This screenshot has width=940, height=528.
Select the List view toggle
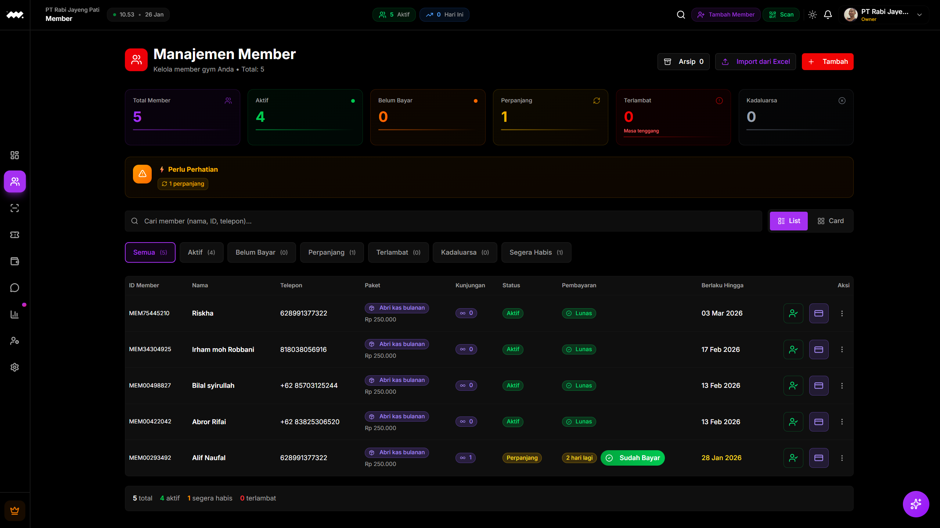click(x=788, y=221)
